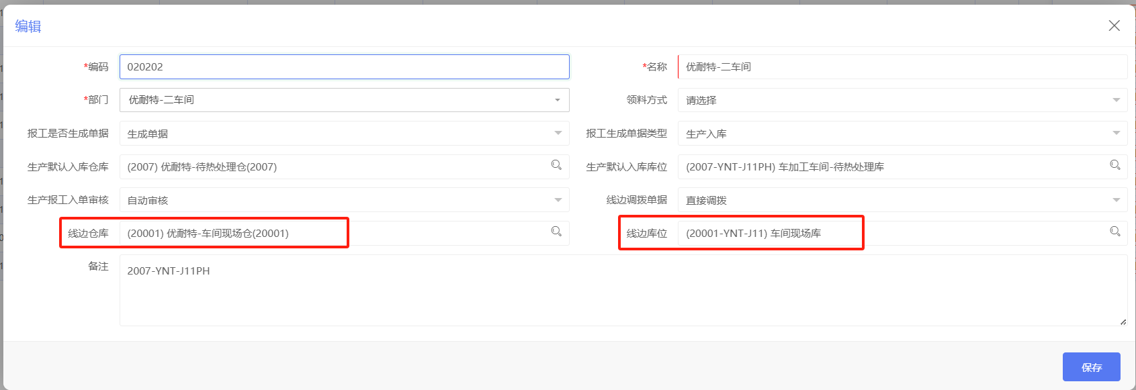Click search icon in 线边仓库 field
This screenshot has height=390, width=1136.
pyautogui.click(x=556, y=232)
